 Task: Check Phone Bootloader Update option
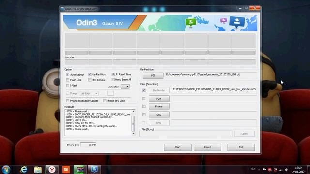point(68,101)
